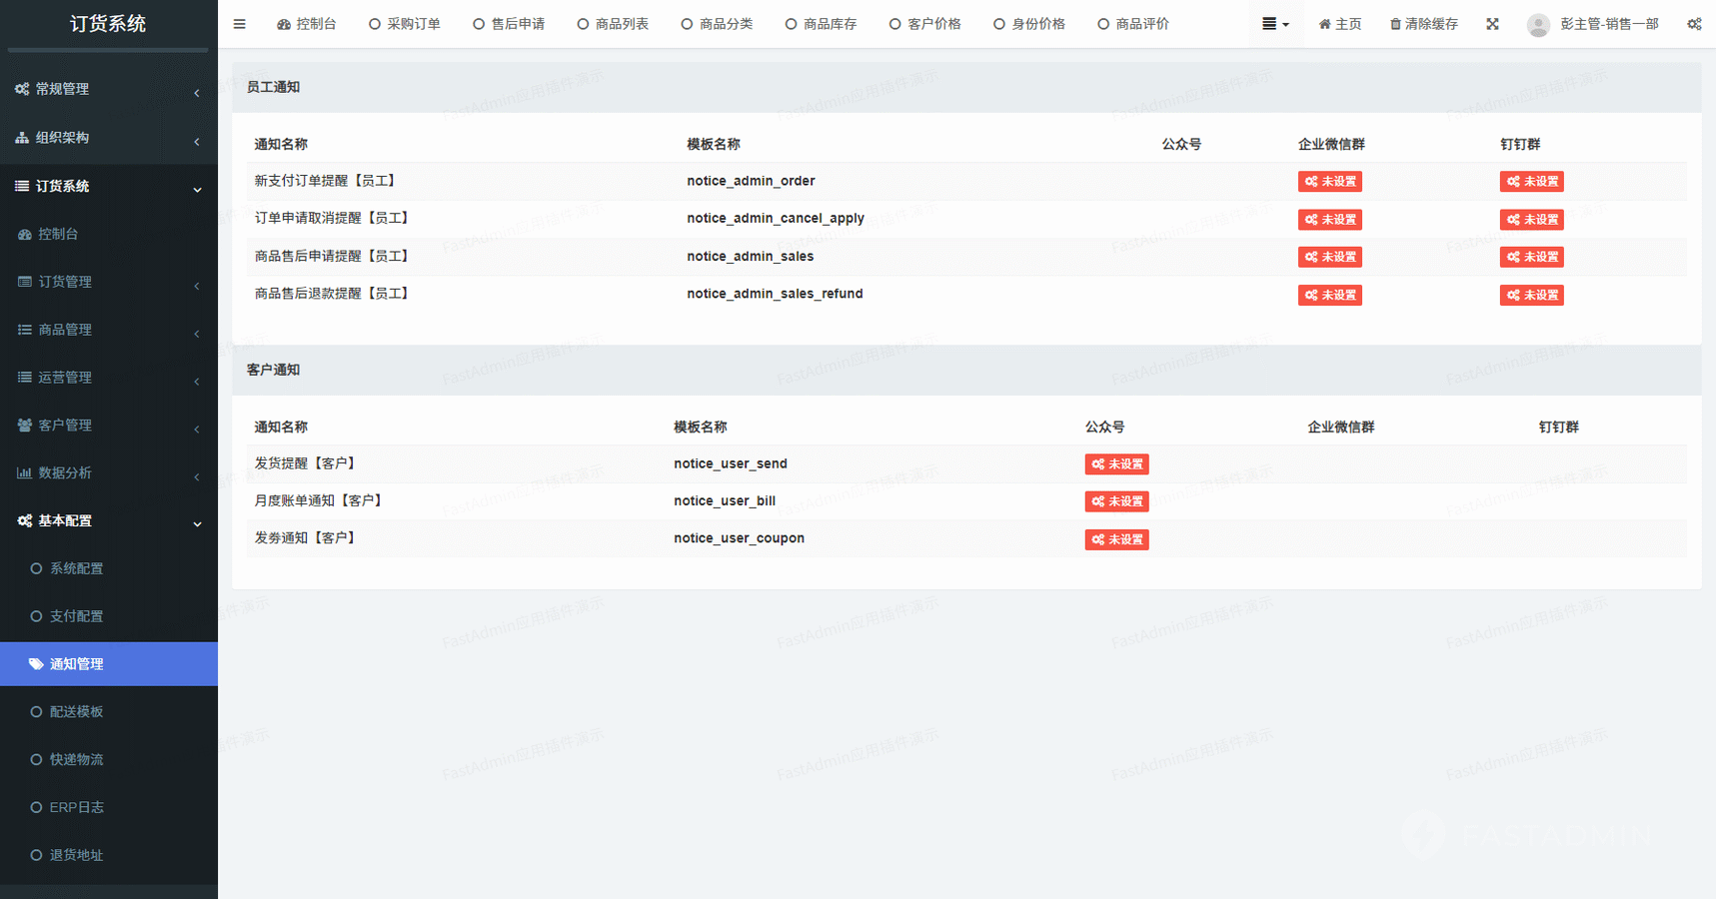Click the hamburger sidebar toggle icon
The width and height of the screenshot is (1716, 899).
[239, 24]
